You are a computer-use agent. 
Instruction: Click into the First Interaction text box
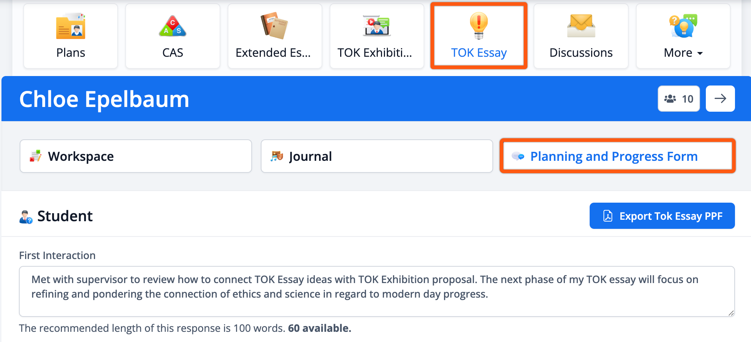[x=376, y=291]
